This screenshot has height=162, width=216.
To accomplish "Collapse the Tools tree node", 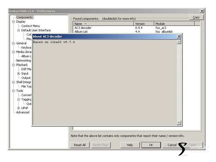I will click(x=13, y=91).
